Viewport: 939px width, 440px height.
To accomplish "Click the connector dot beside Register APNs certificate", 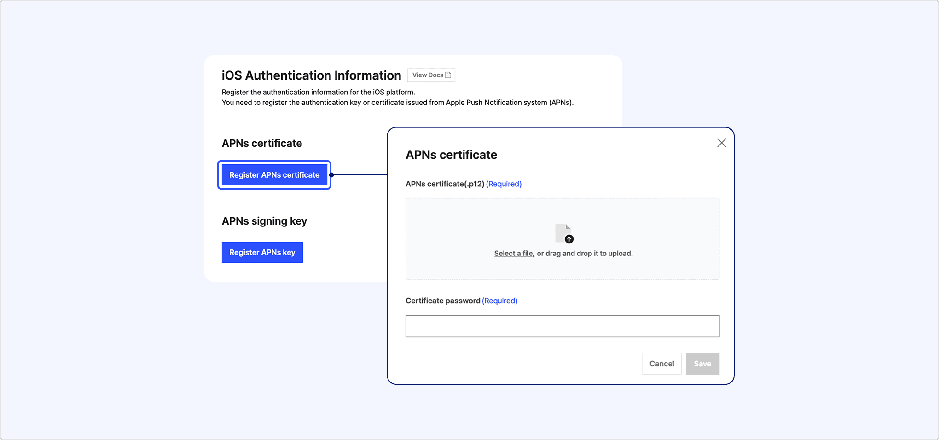I will 331,175.
